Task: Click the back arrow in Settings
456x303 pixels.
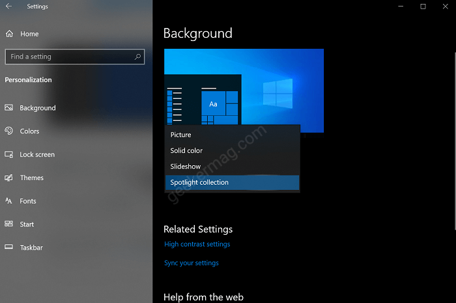Action: point(8,6)
